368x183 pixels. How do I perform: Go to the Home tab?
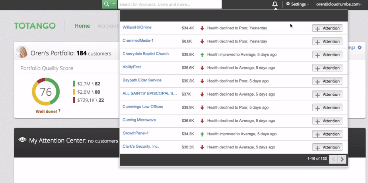point(82,26)
